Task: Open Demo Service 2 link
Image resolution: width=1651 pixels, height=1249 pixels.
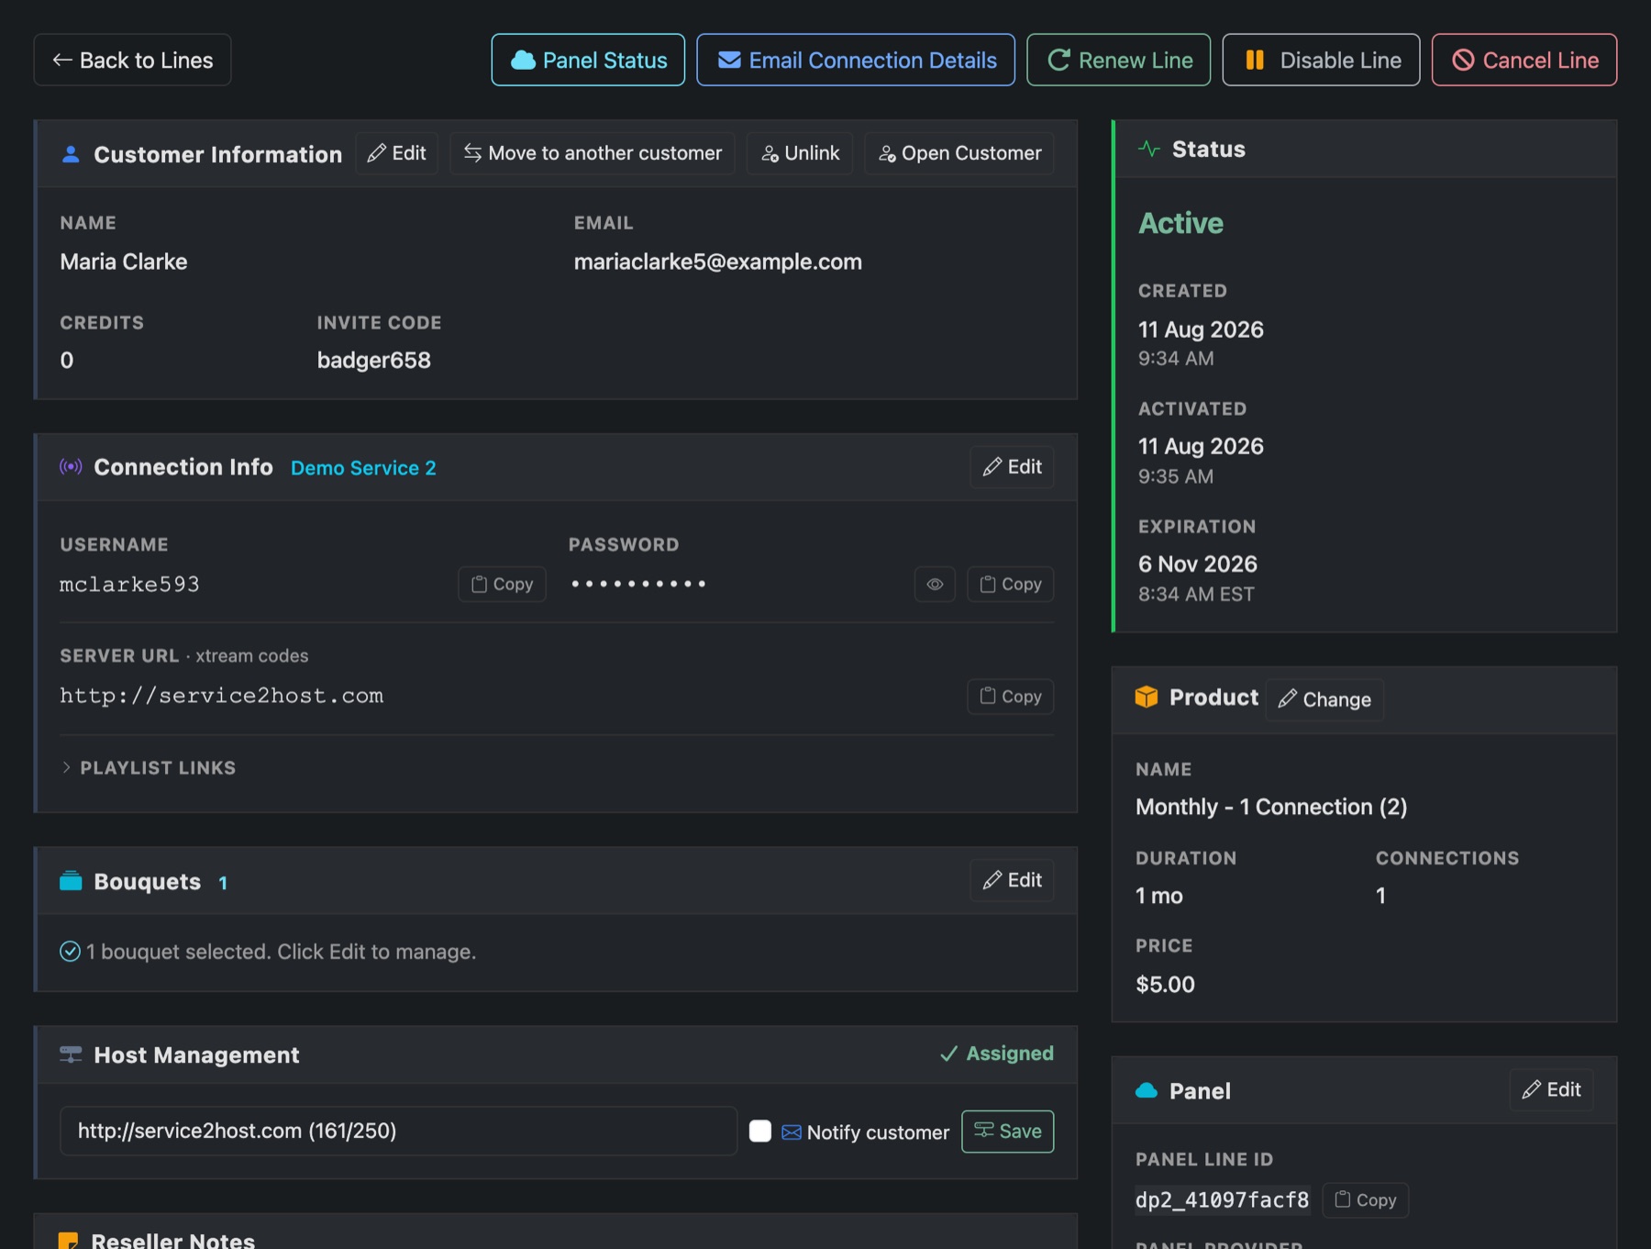Action: pos(363,468)
